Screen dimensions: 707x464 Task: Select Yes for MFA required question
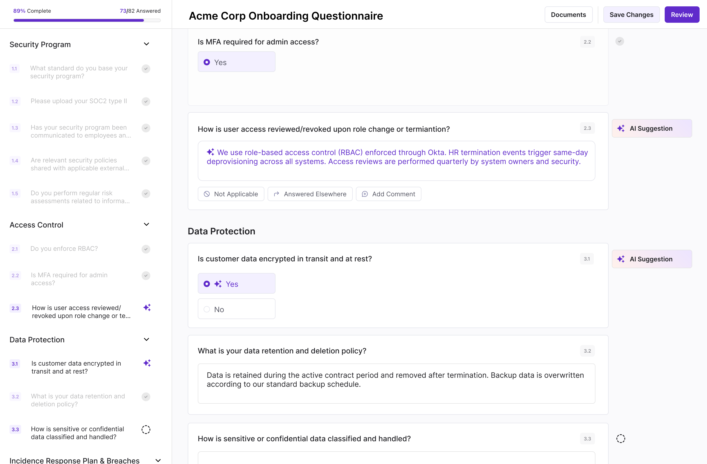[x=236, y=62]
